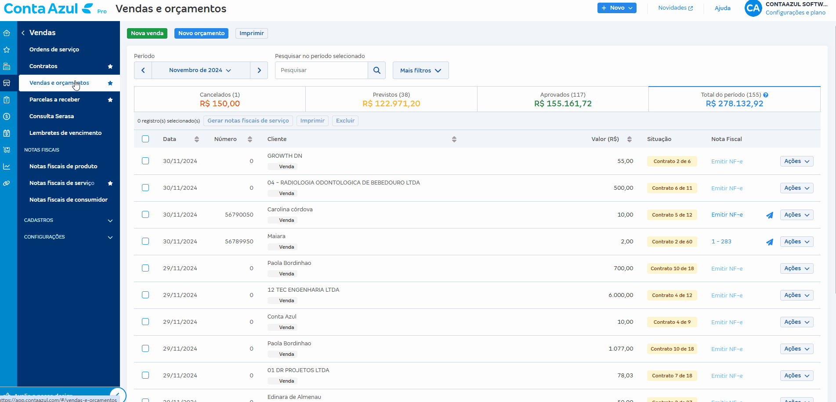836x402 pixels.
Task: Click the green Nova venda button
Action: [x=147, y=33]
